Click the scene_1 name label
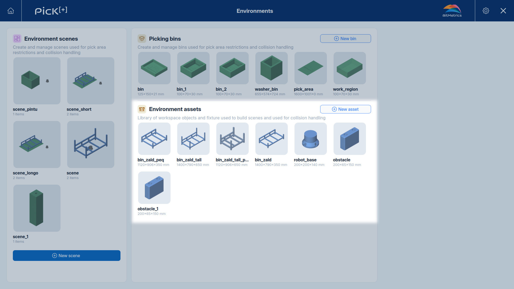Screen dimensions: 514x289 pyautogui.click(x=21, y=237)
